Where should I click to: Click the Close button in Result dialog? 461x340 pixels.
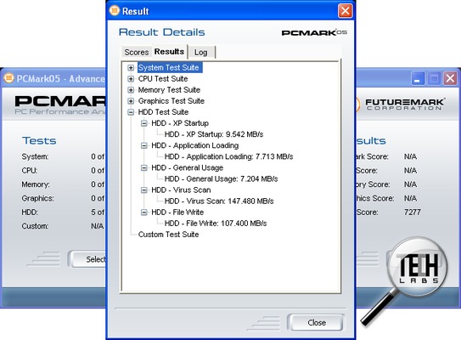coord(317,323)
